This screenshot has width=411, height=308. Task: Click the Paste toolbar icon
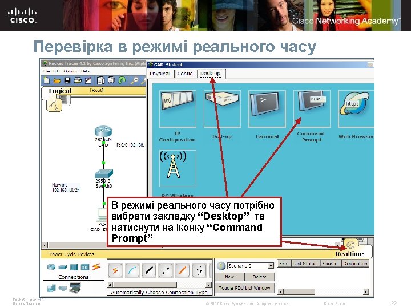(x=112, y=80)
